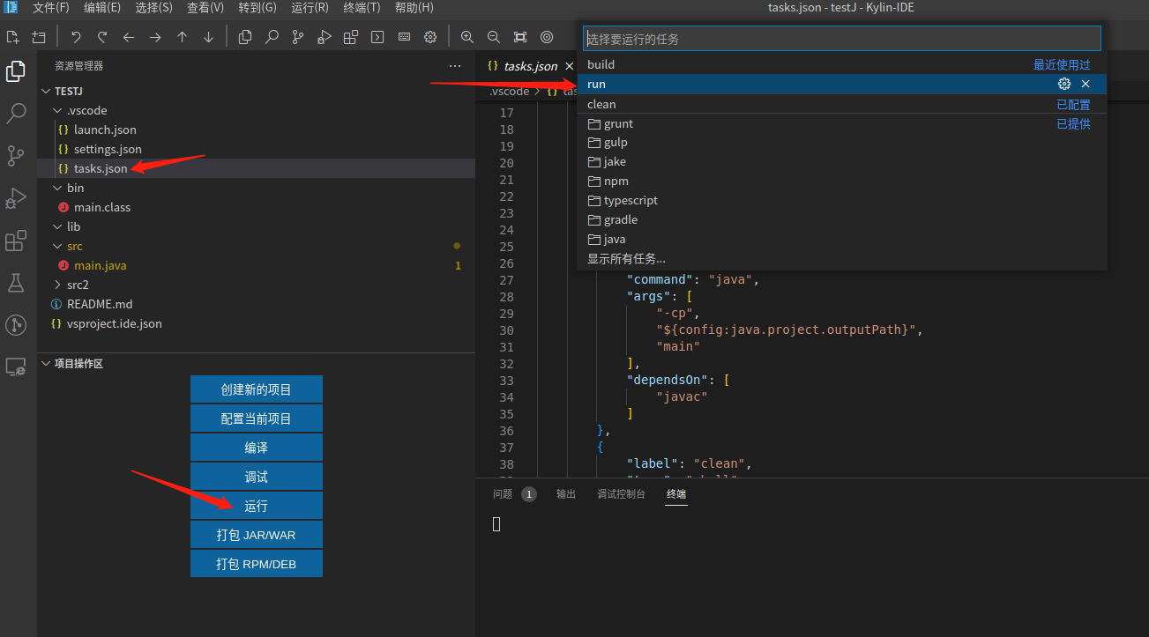1149x637 pixels.
Task: Collapse the bin folder
Action: pos(58,188)
